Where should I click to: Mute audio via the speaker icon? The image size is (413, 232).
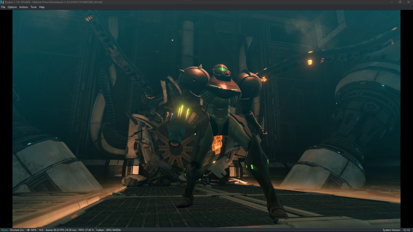pyautogui.click(x=28, y=230)
